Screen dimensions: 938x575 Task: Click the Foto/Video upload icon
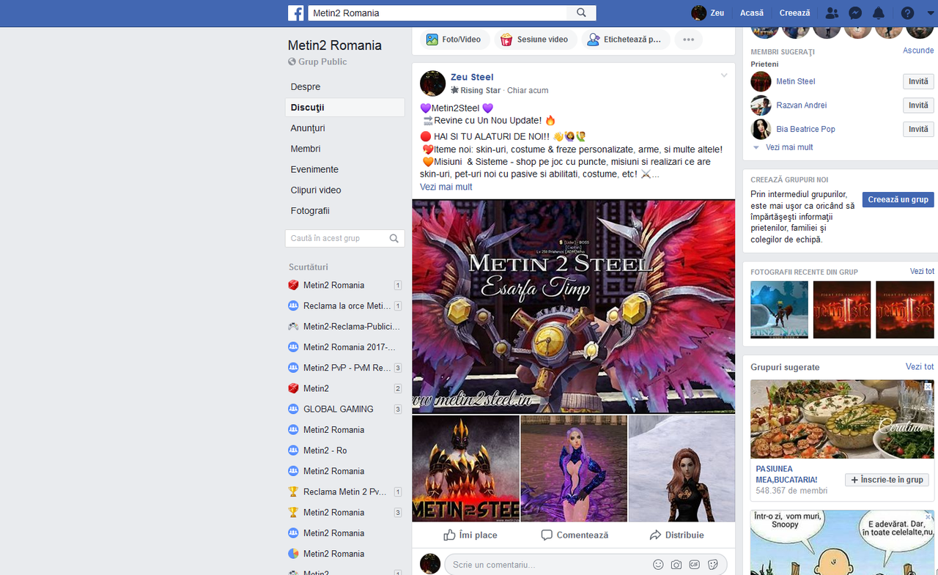[x=432, y=40]
